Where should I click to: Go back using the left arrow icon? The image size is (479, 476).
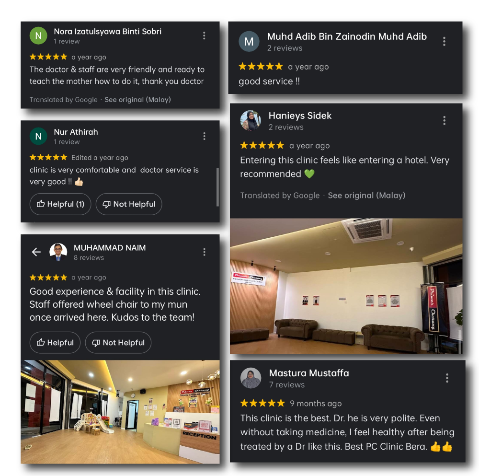point(36,252)
